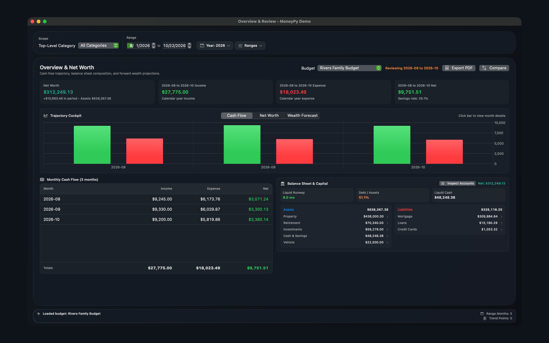Click the end date field 10/22/2026

point(174,46)
